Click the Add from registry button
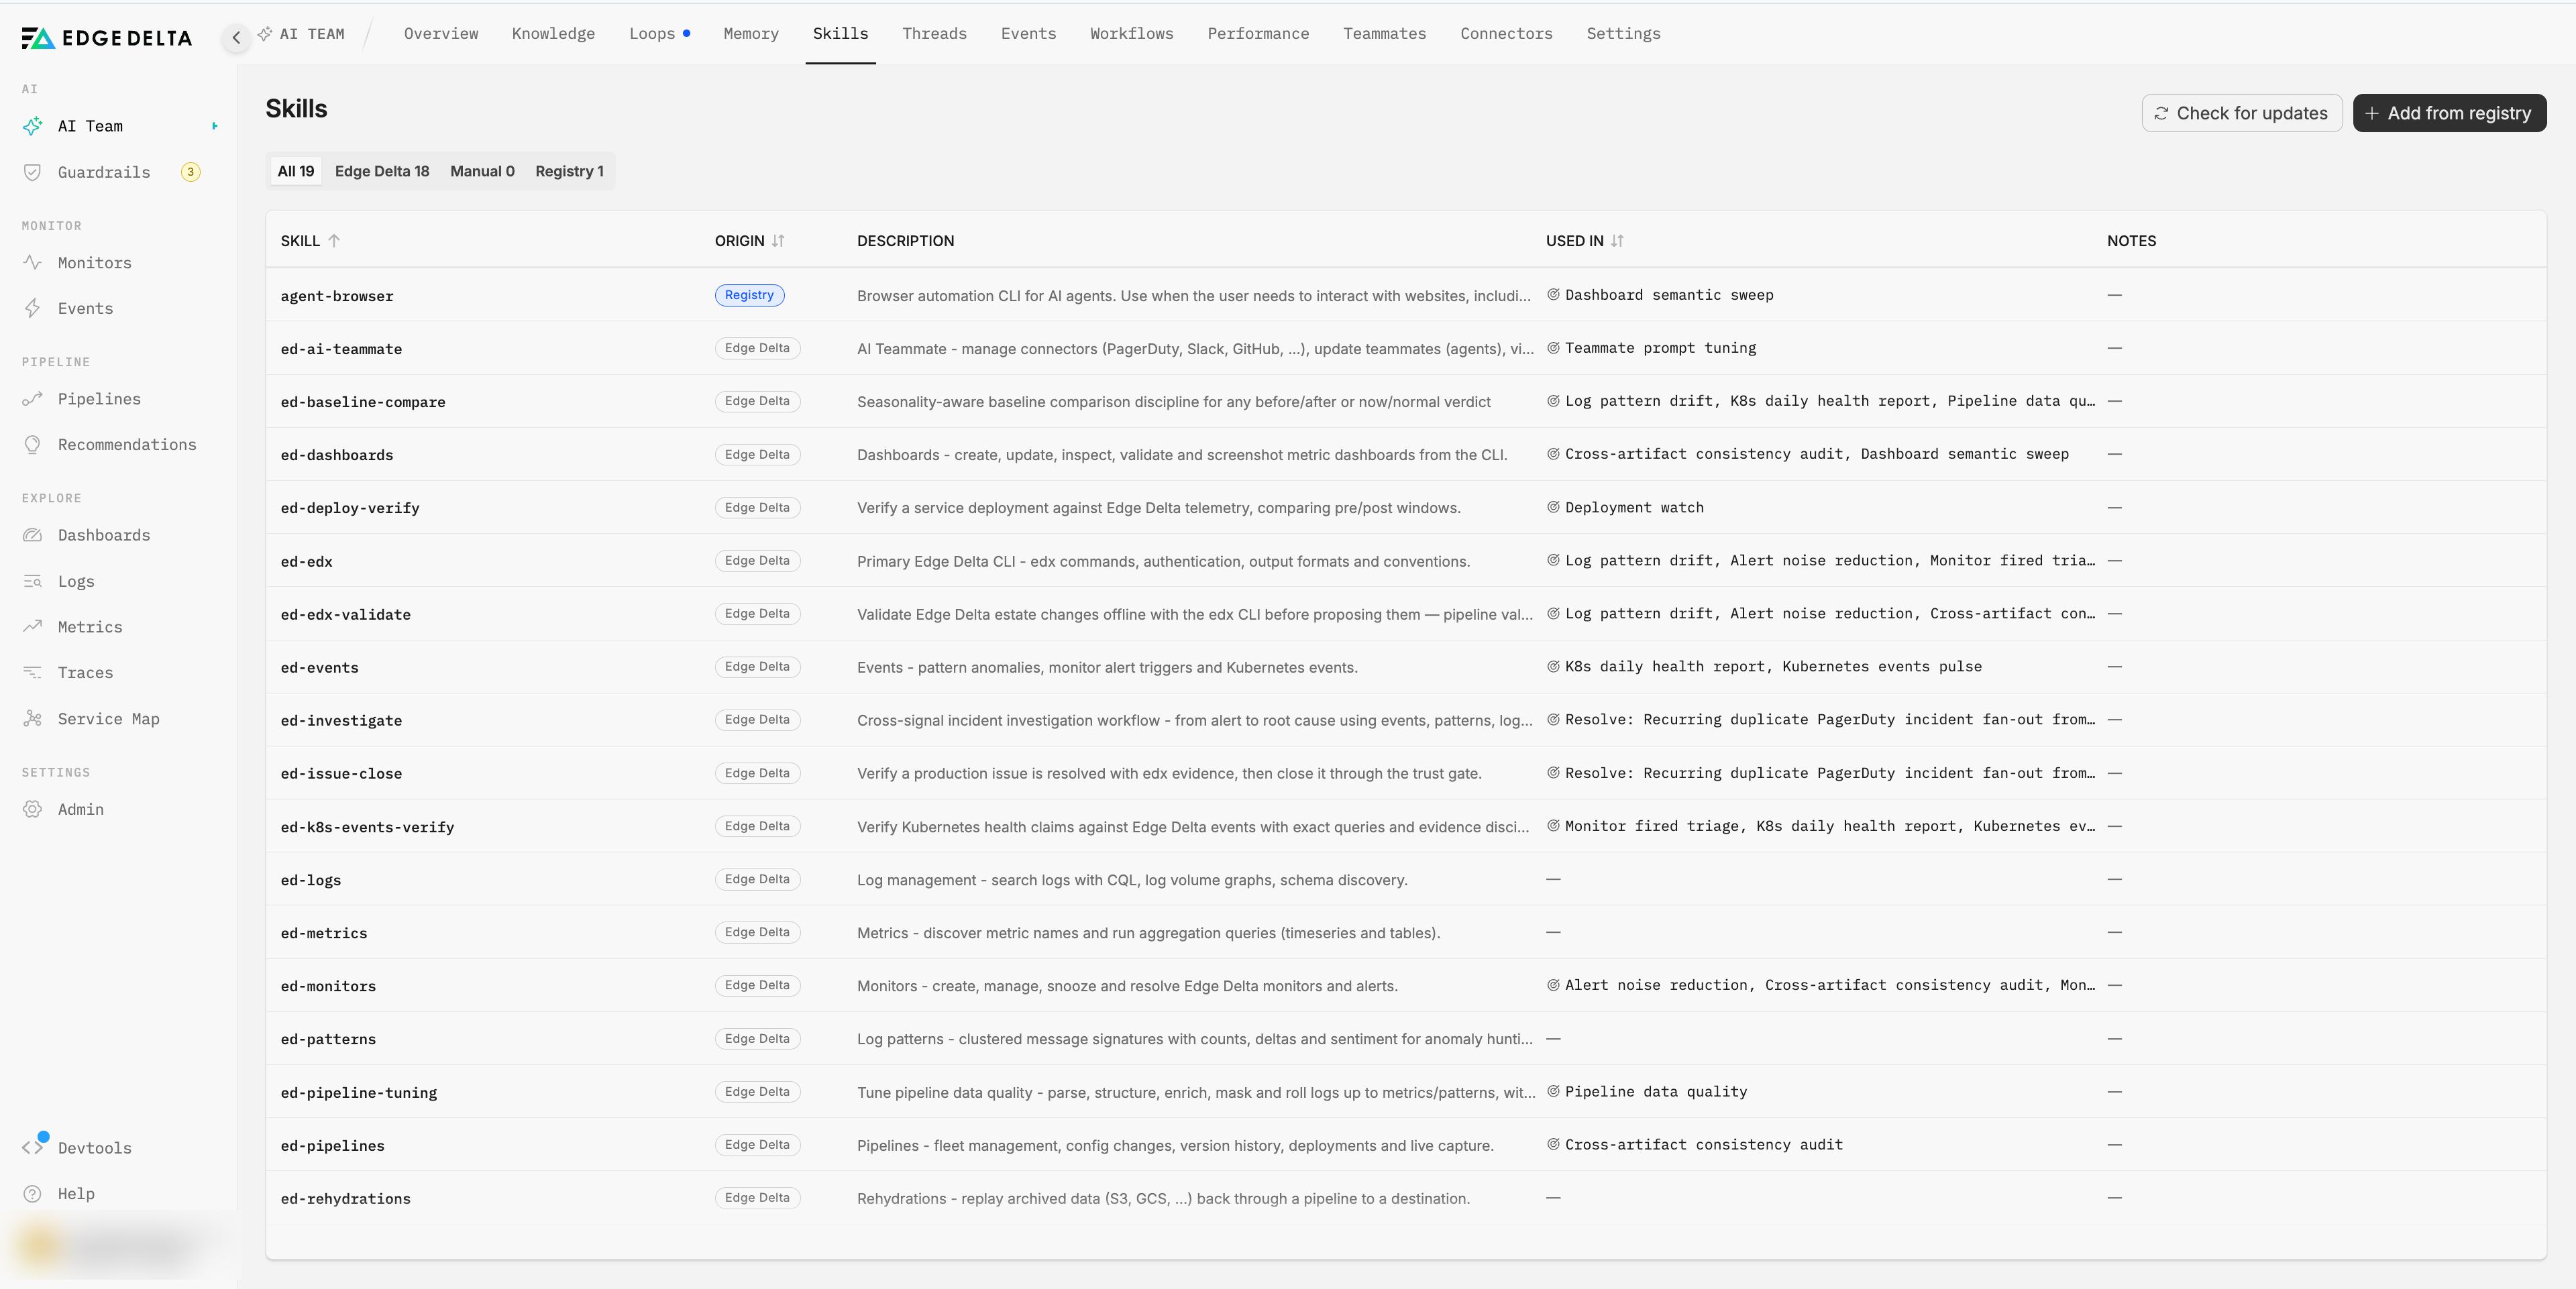The width and height of the screenshot is (2576, 1289). point(2449,113)
